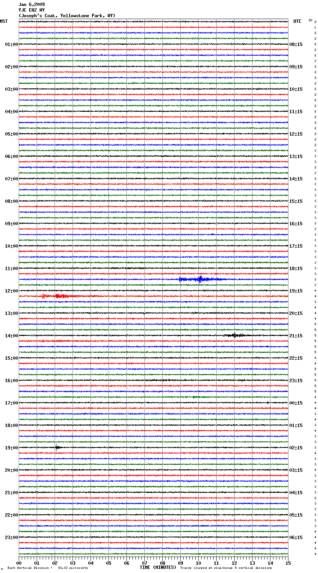Viewport: 318px width, 573px height.
Task: Select the '21:00' MST time label
Action: click(x=11, y=493)
